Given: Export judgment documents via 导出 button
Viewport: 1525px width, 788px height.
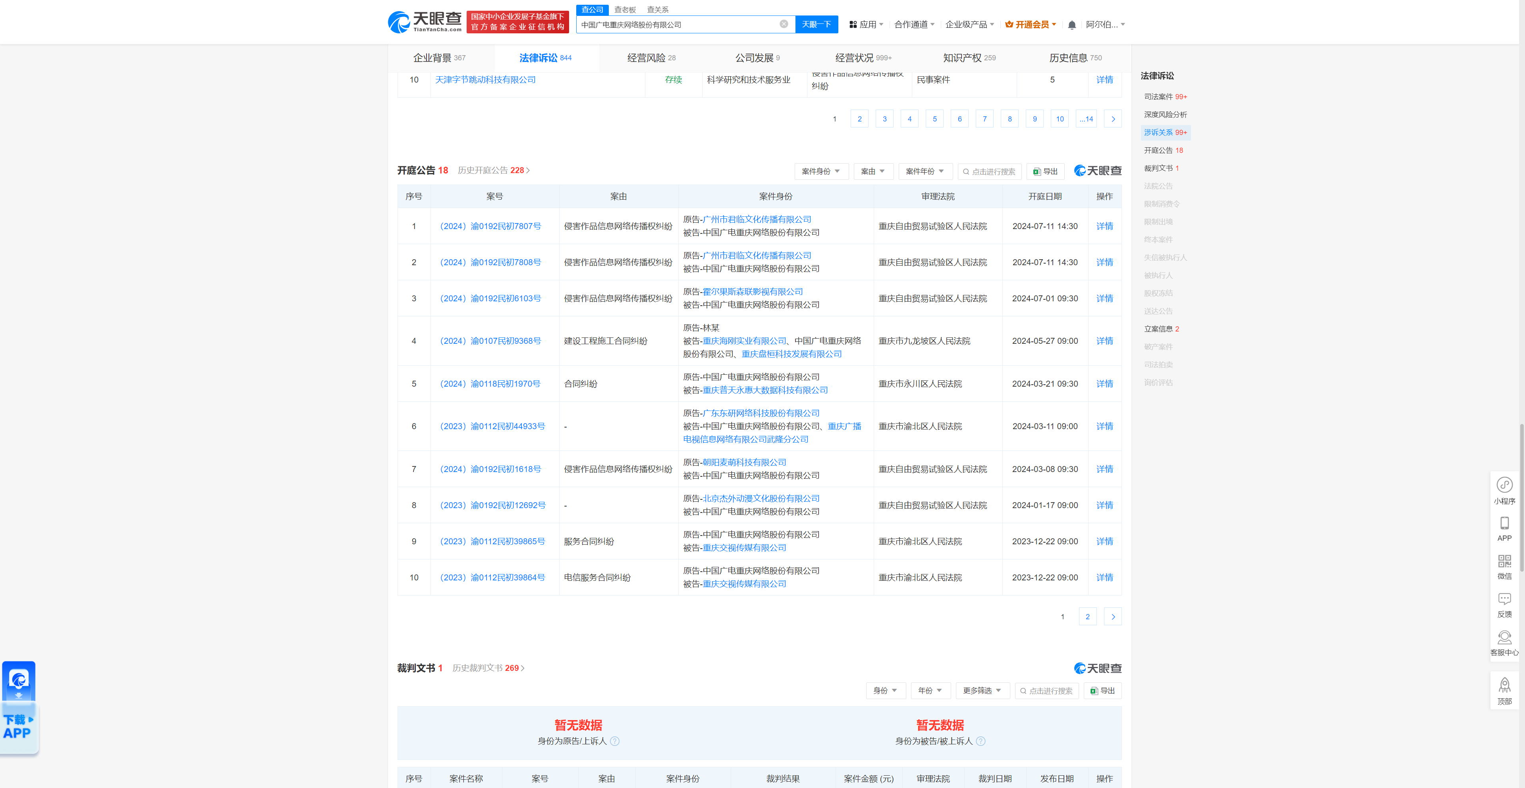Looking at the screenshot, I should tap(1103, 690).
